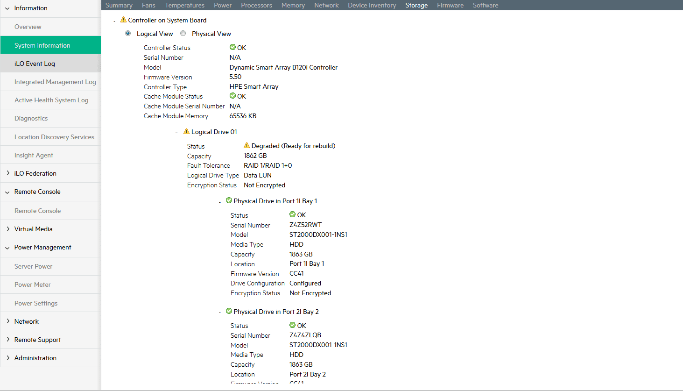Open Overview in the sidebar

(x=50, y=27)
